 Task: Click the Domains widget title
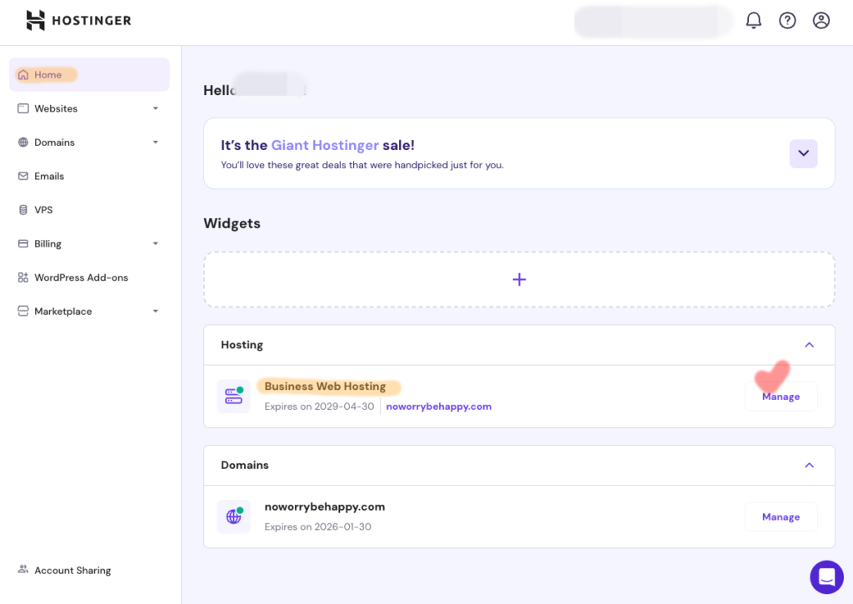pyautogui.click(x=245, y=465)
